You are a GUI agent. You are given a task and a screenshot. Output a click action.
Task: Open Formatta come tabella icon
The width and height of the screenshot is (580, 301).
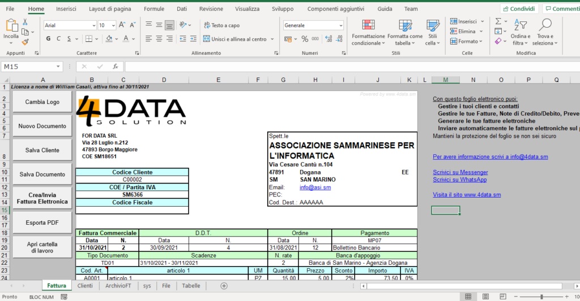click(x=406, y=25)
